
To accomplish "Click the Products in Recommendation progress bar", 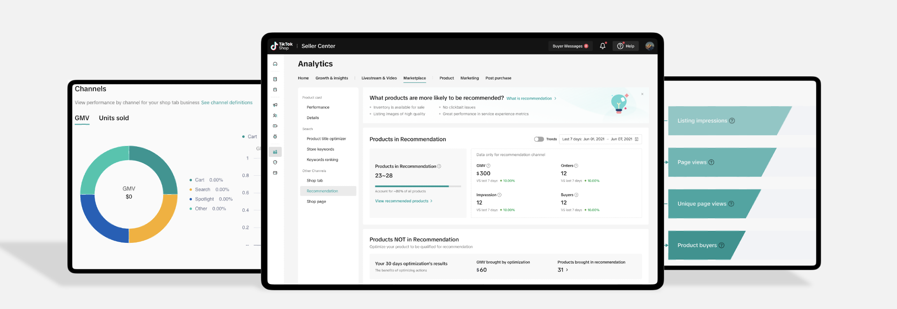I will point(418,186).
